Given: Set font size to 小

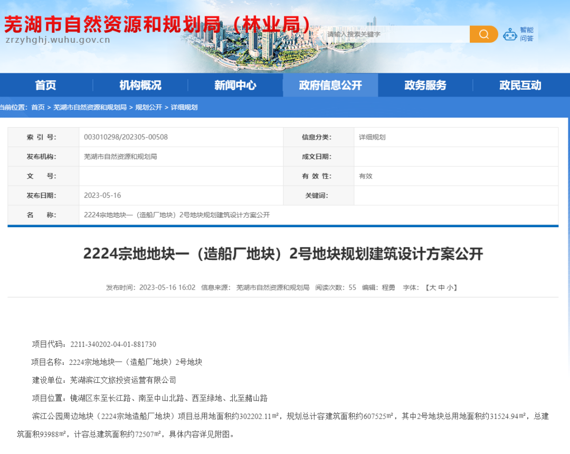Looking at the screenshot, I should [450, 287].
